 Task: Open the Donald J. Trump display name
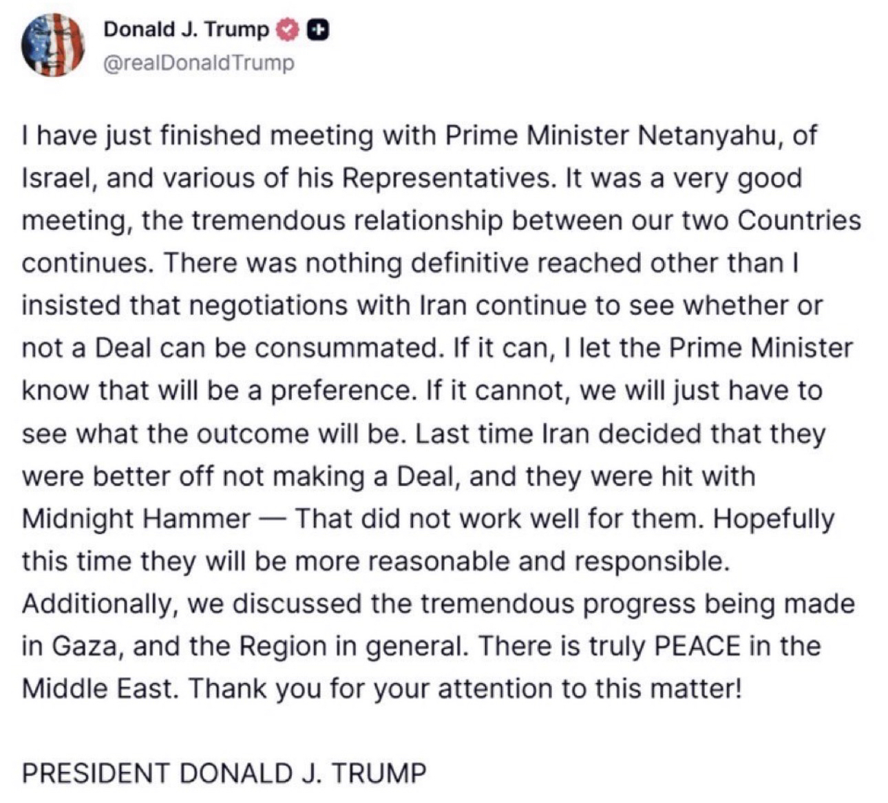pyautogui.click(x=186, y=30)
